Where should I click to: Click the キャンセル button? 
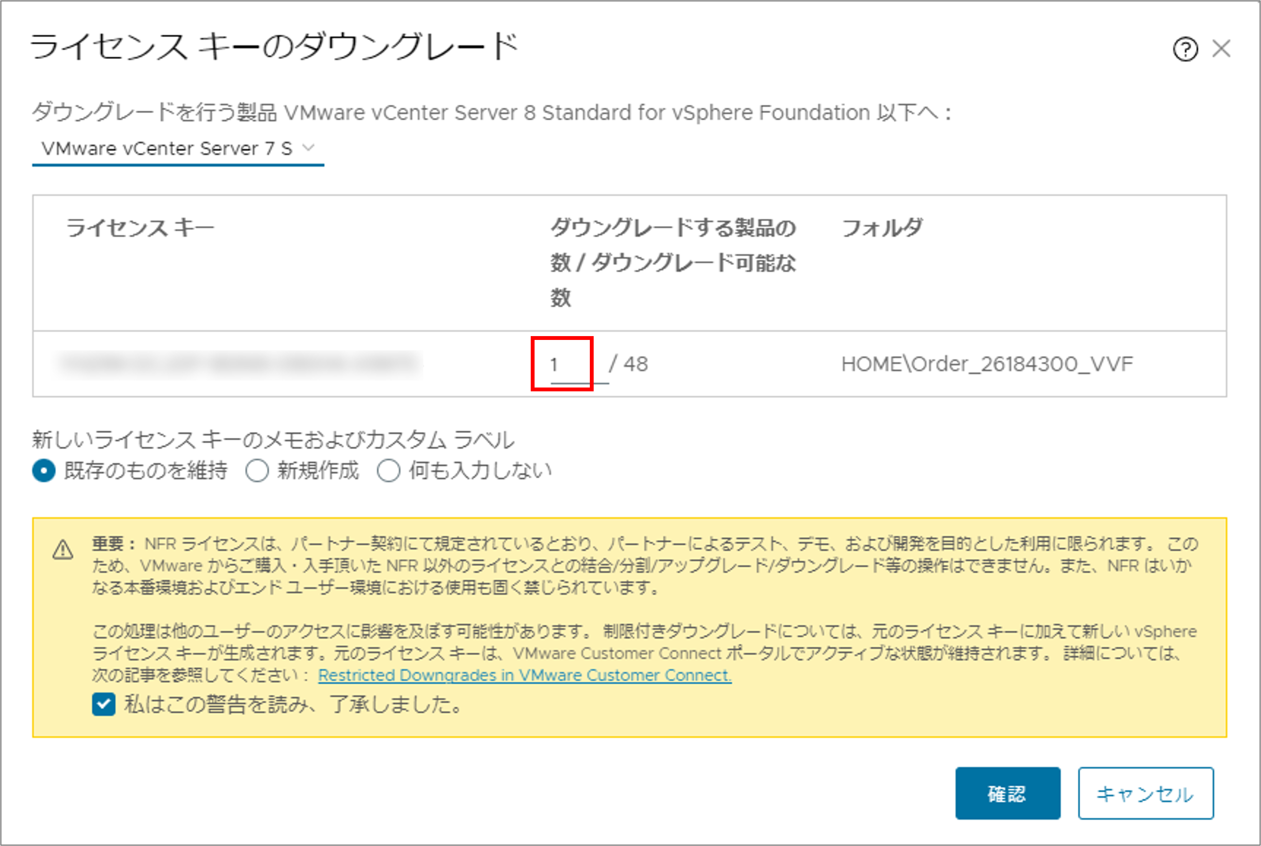pyautogui.click(x=1145, y=793)
